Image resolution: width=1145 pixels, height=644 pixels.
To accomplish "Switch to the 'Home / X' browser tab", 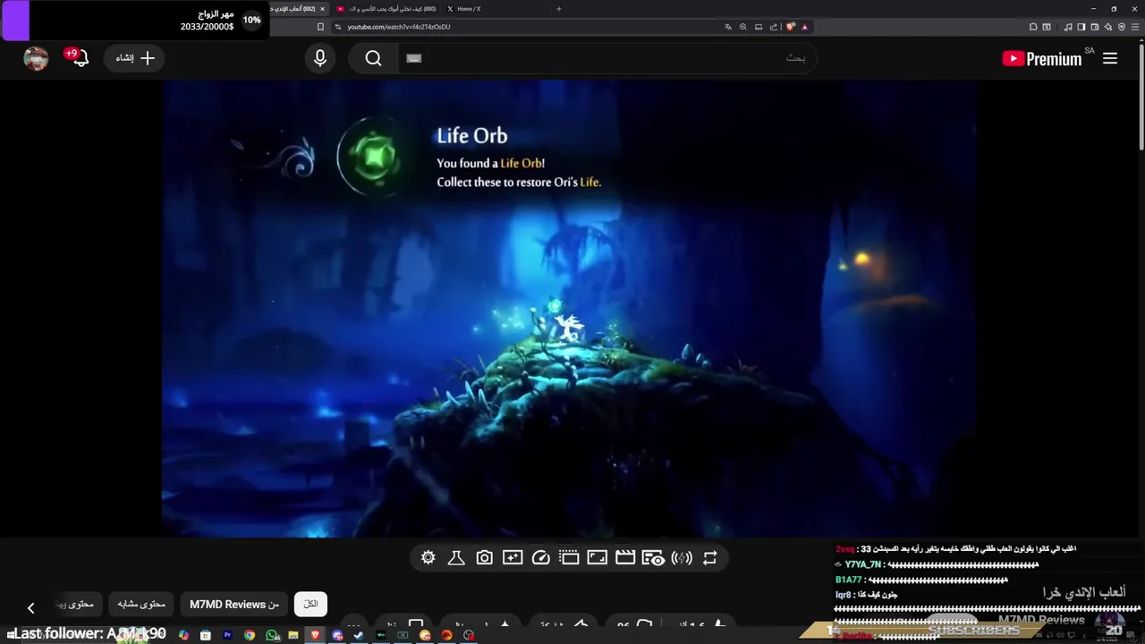I will tap(469, 9).
